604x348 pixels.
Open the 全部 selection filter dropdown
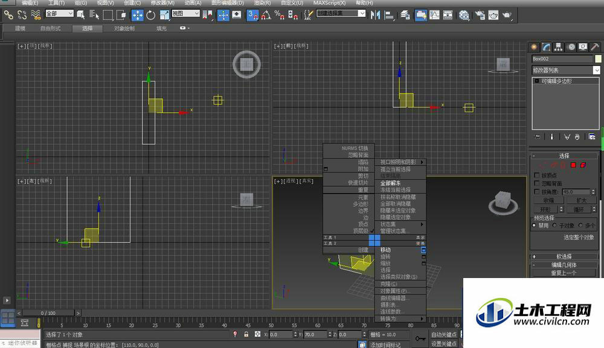pos(59,13)
